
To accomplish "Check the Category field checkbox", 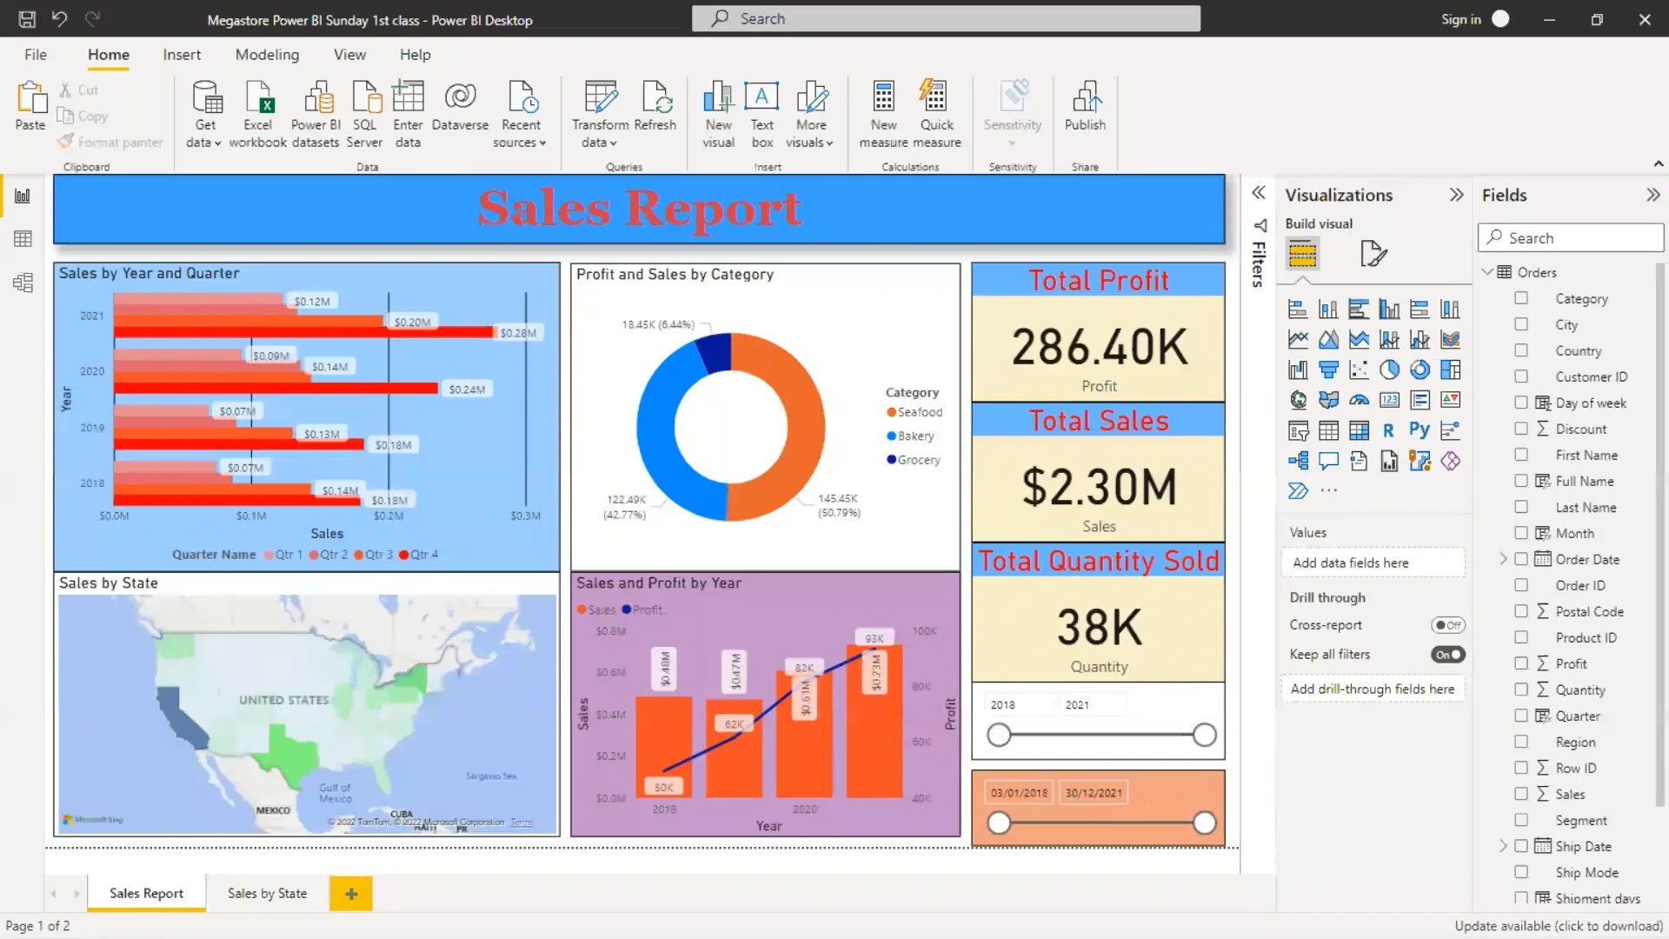I will coord(1520,298).
